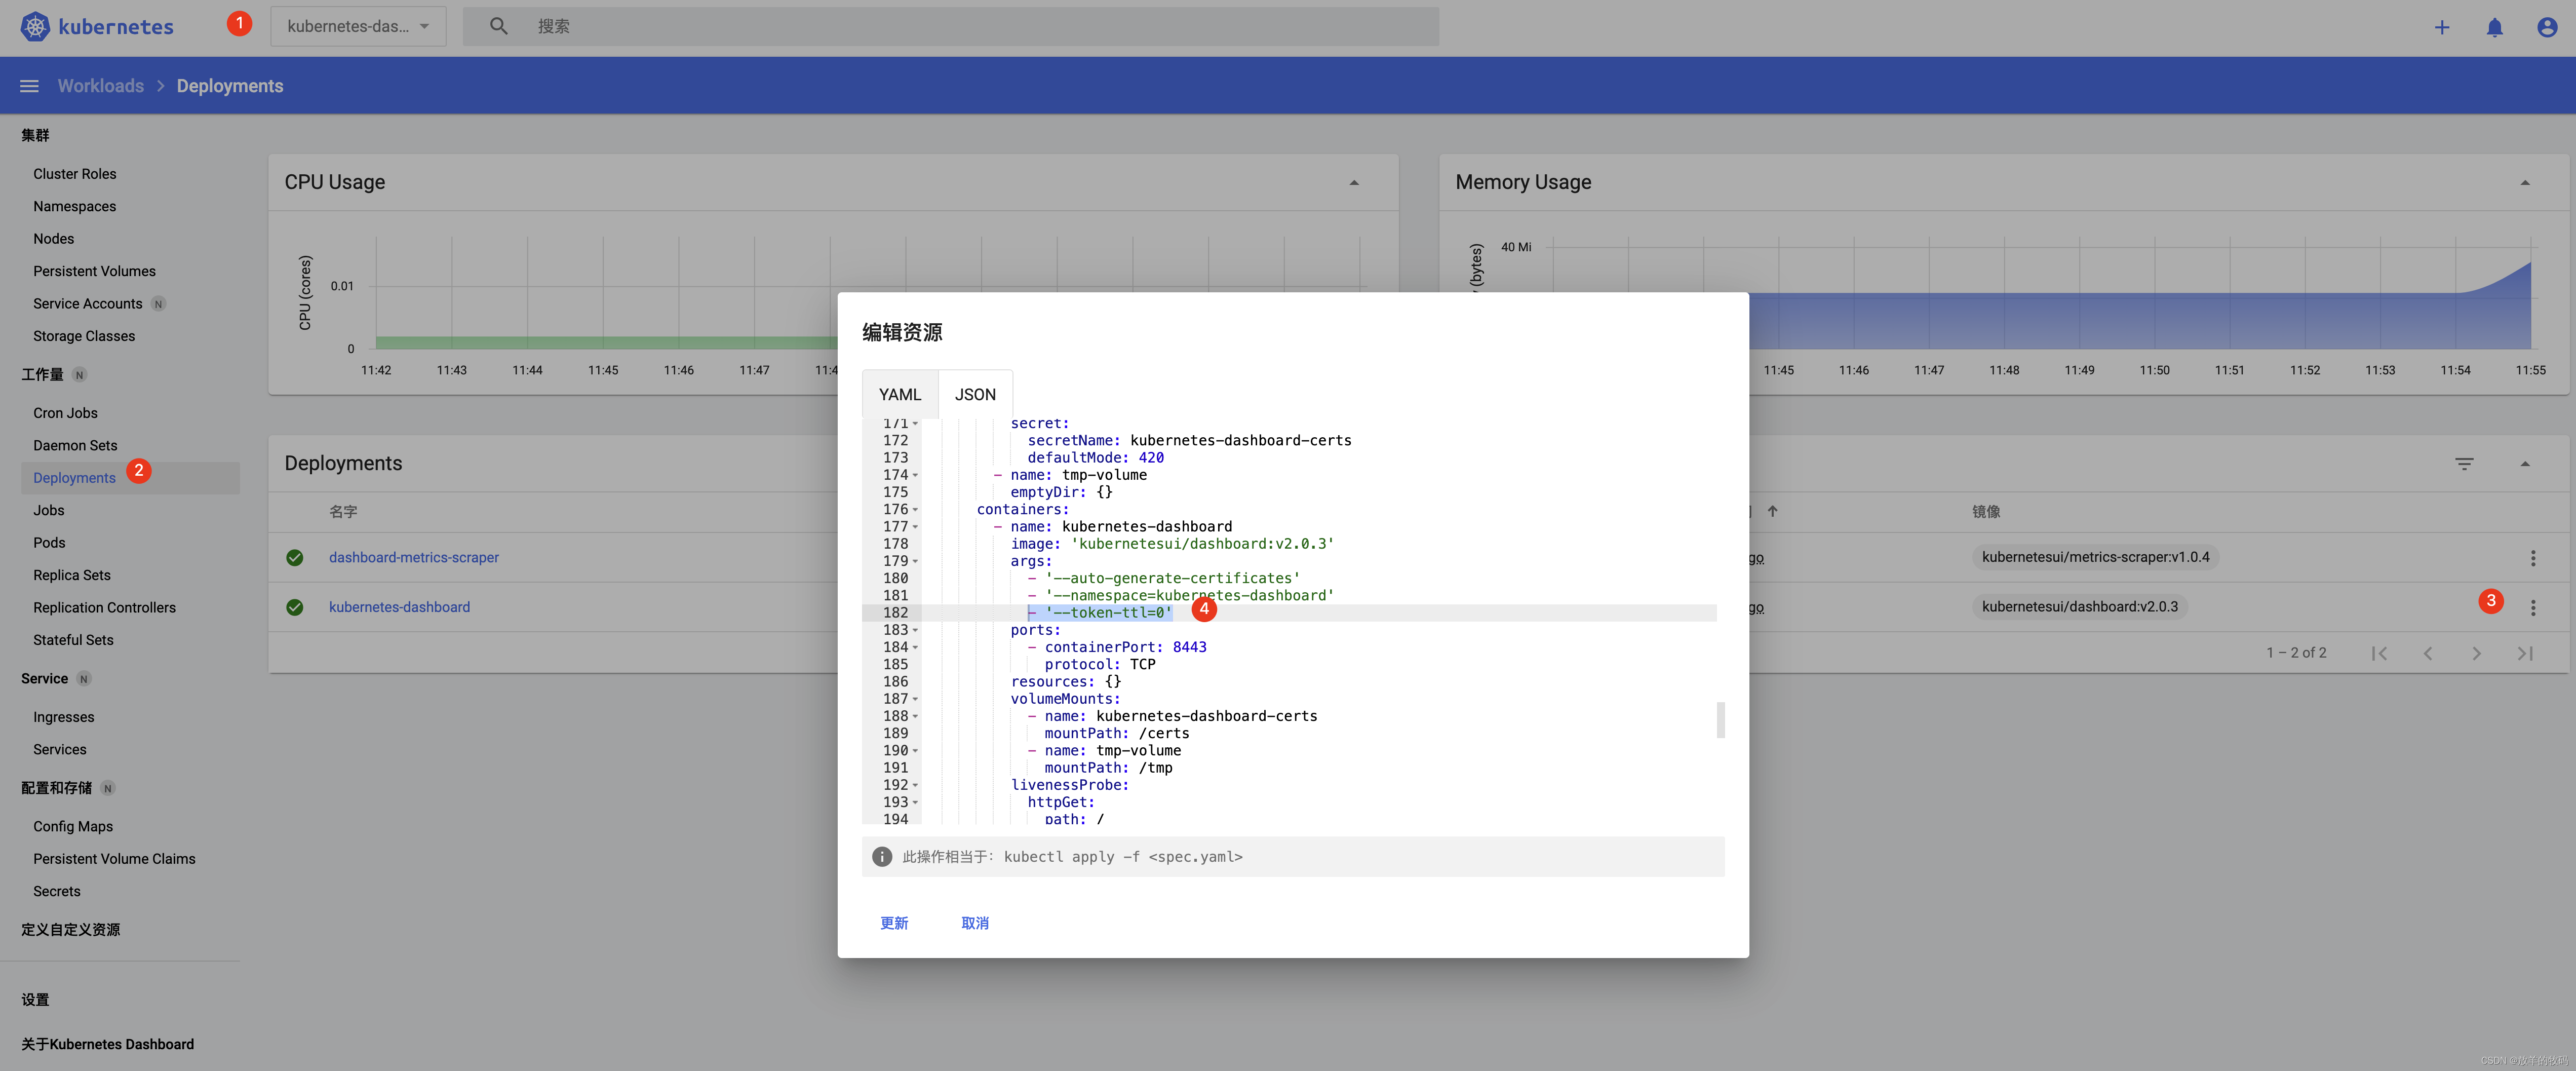Switch to the YAML tab
The image size is (2576, 1071).
(899, 395)
